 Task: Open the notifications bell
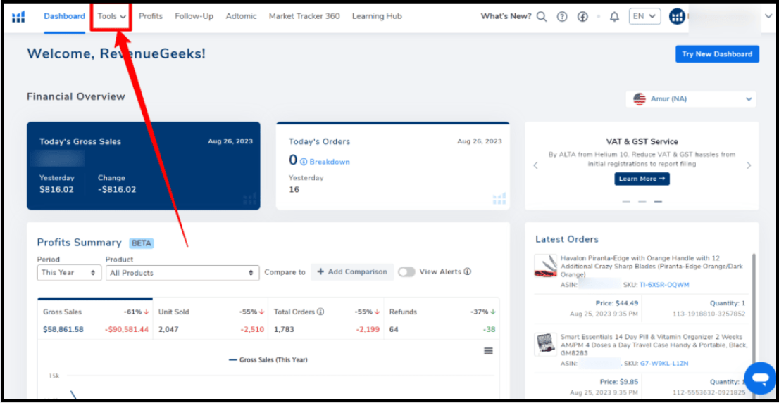614,17
